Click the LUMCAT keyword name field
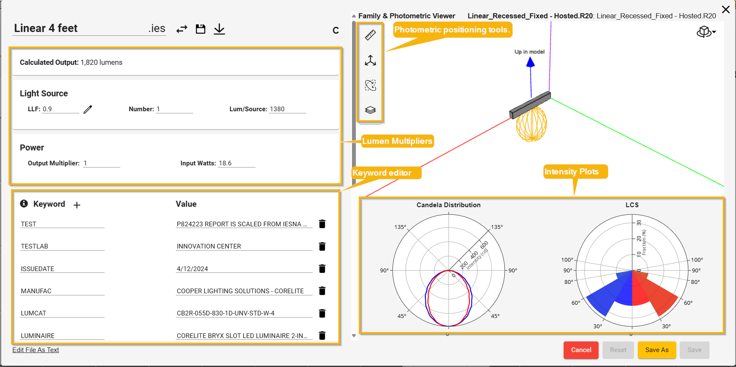This screenshot has width=736, height=367. click(x=62, y=313)
